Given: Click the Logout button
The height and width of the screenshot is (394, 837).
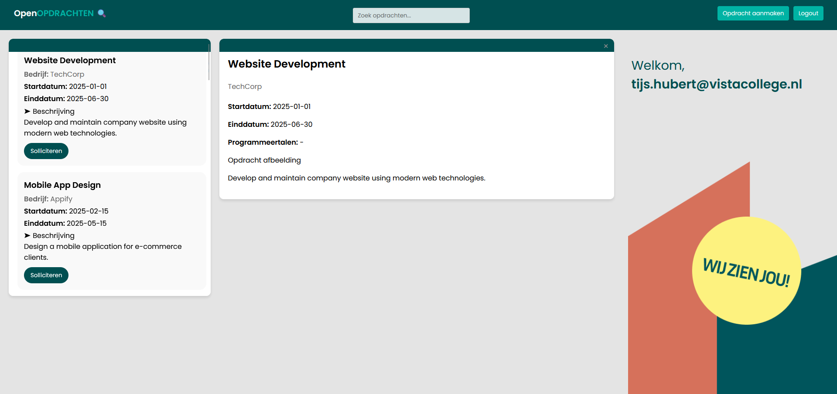Looking at the screenshot, I should point(808,13).
